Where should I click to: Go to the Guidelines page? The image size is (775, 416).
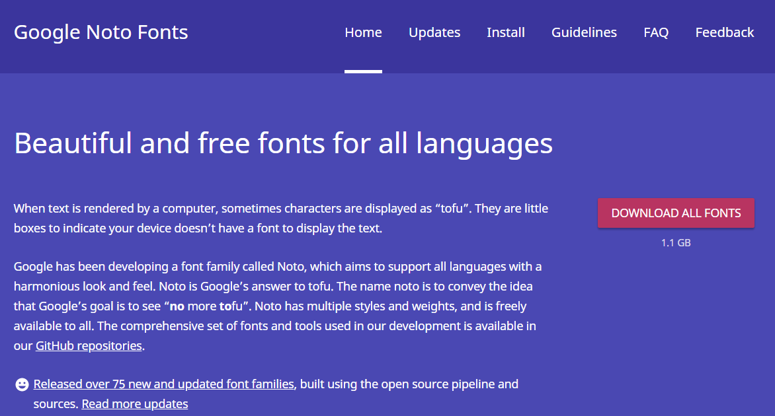[584, 32]
